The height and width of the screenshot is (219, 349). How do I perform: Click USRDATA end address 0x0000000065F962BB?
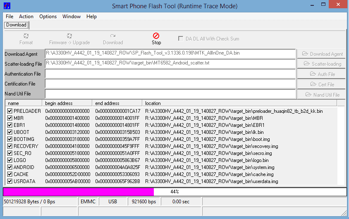117,181
